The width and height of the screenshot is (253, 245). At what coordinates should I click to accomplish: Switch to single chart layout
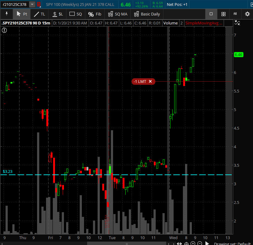coord(211,14)
